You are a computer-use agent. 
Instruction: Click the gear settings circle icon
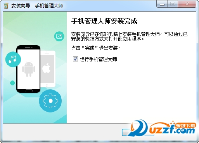pyautogui.click(x=50, y=101)
